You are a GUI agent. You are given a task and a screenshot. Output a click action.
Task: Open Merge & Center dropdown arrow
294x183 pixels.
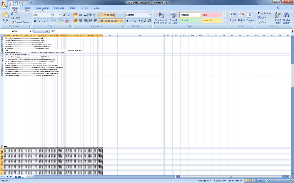click(x=122, y=21)
